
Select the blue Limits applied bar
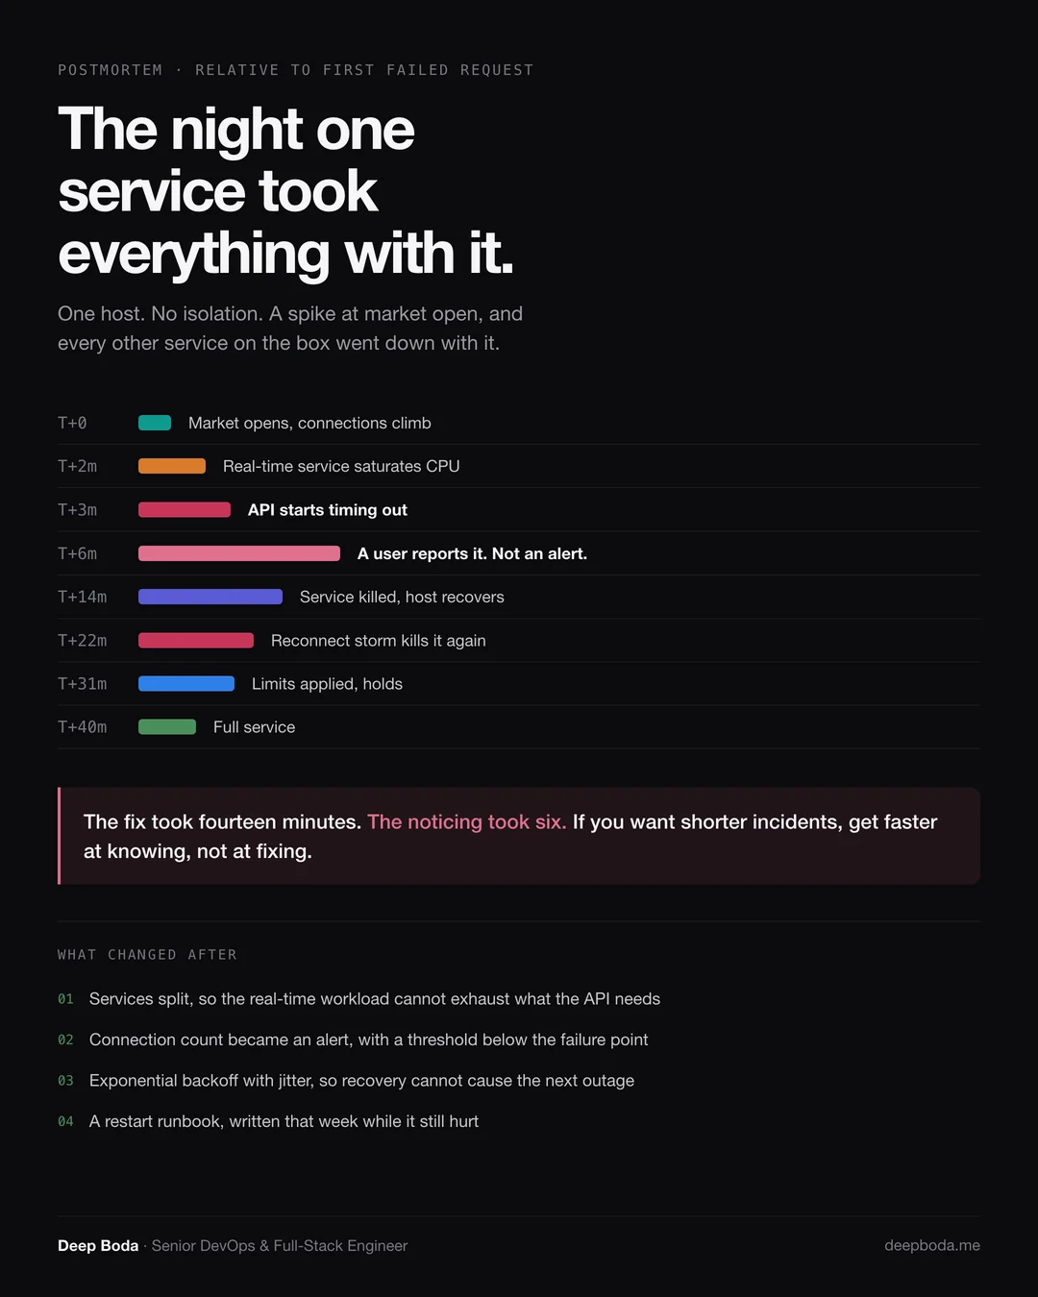(x=186, y=683)
